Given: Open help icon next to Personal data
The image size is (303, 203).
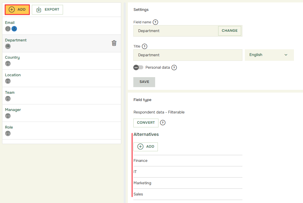Looking at the screenshot, I should (174, 67).
